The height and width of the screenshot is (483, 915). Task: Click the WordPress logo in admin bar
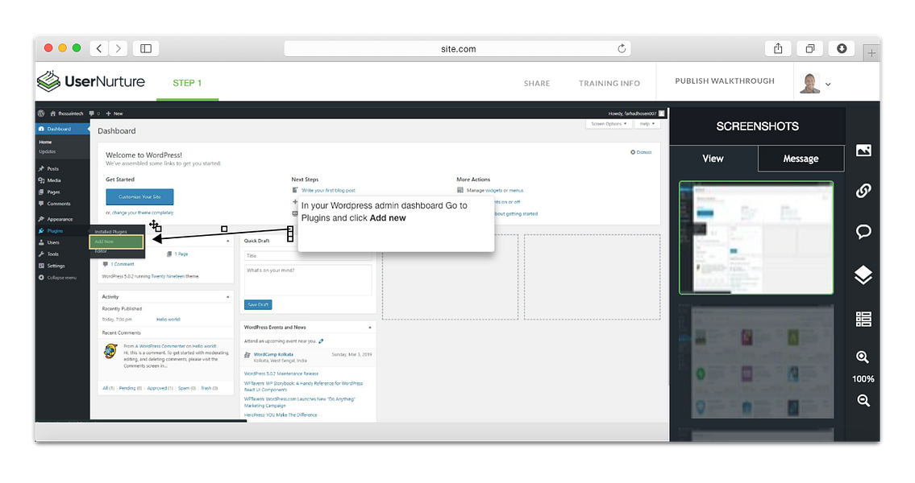(x=41, y=114)
